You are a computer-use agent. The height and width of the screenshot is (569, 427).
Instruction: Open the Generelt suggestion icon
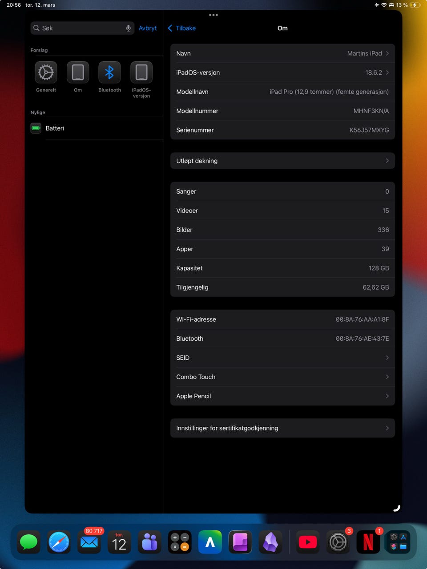tap(46, 72)
